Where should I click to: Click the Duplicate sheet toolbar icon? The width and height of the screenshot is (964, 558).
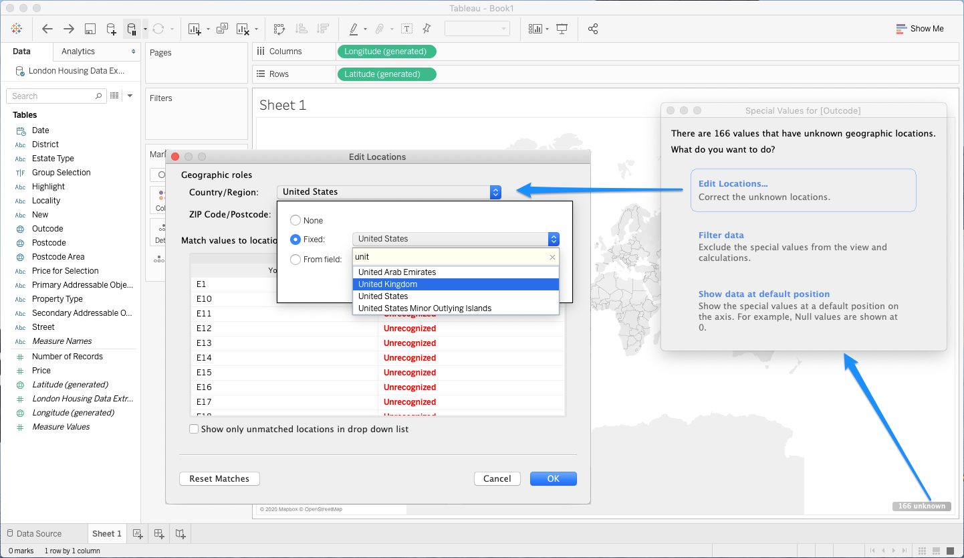click(x=223, y=29)
